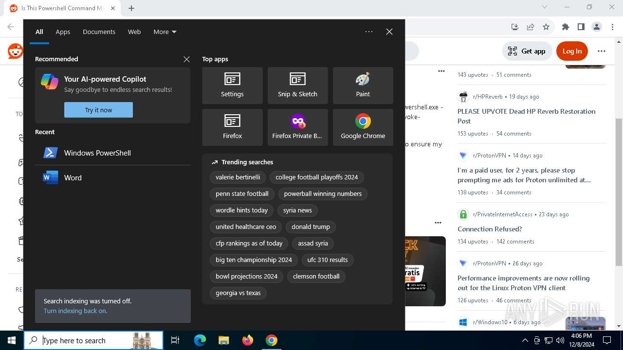
Task: Open network icon in system tray
Action: [549, 340]
